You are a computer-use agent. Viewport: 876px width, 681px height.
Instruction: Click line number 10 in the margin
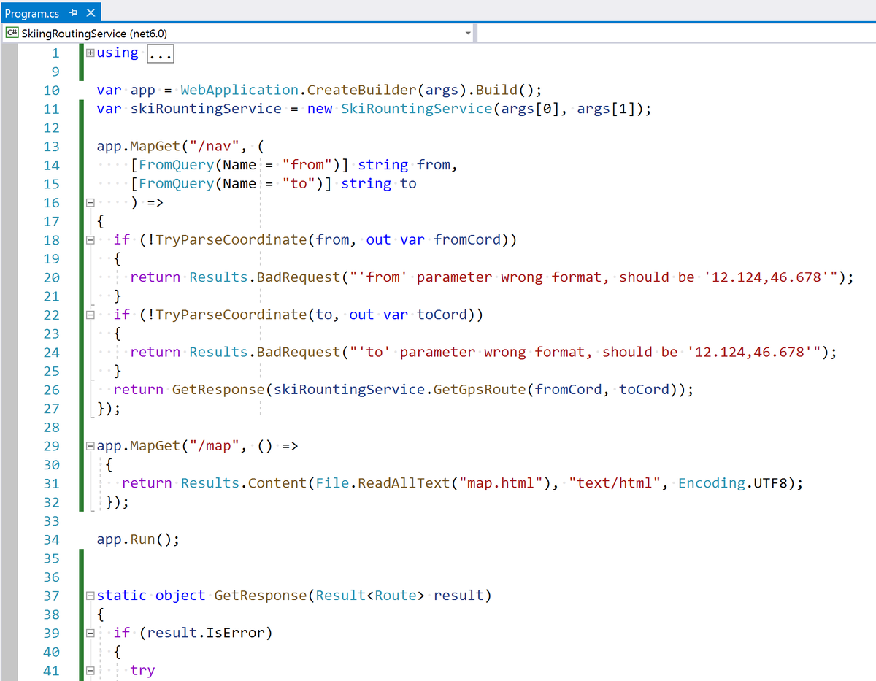click(52, 91)
